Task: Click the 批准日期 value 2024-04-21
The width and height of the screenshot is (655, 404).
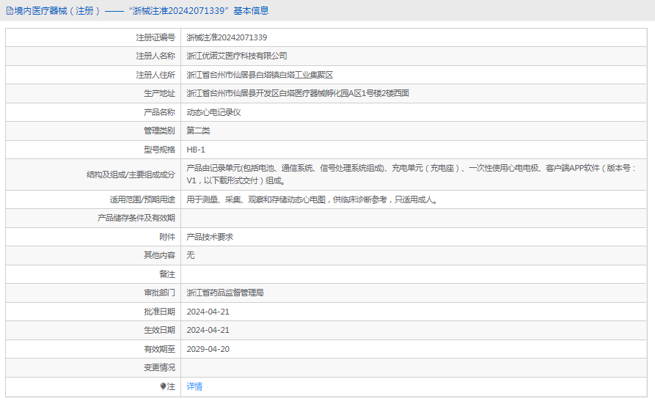Action: pyautogui.click(x=208, y=312)
